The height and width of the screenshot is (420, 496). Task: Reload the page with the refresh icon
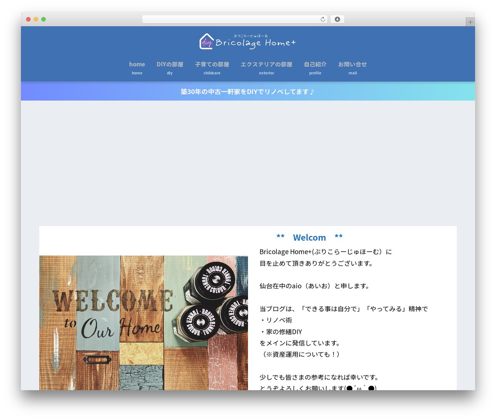323,19
